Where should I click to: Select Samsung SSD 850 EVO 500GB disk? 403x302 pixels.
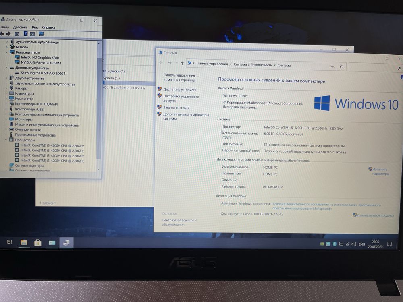(x=43, y=73)
